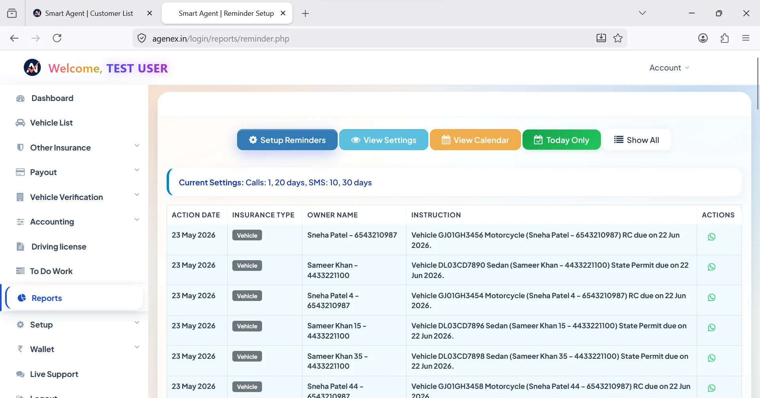Open the browser tab overview icon
Viewport: 760px width, 398px height.
[x=12, y=13]
